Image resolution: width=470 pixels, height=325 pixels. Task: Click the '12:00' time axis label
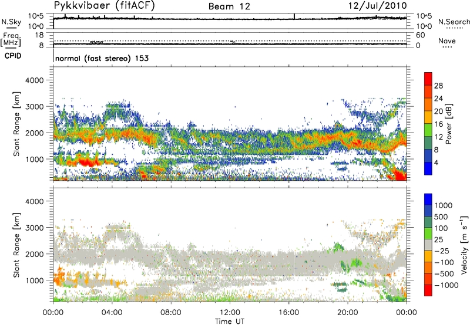tap(230, 313)
